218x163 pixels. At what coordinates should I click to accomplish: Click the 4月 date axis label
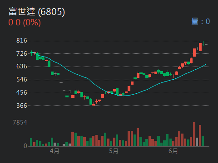(x=54, y=151)
